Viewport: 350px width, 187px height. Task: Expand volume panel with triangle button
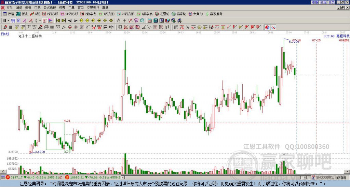3,171
